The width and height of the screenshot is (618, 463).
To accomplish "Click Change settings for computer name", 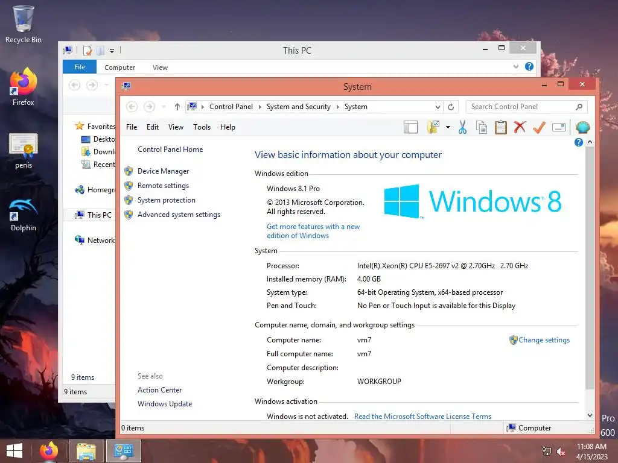I will 544,340.
